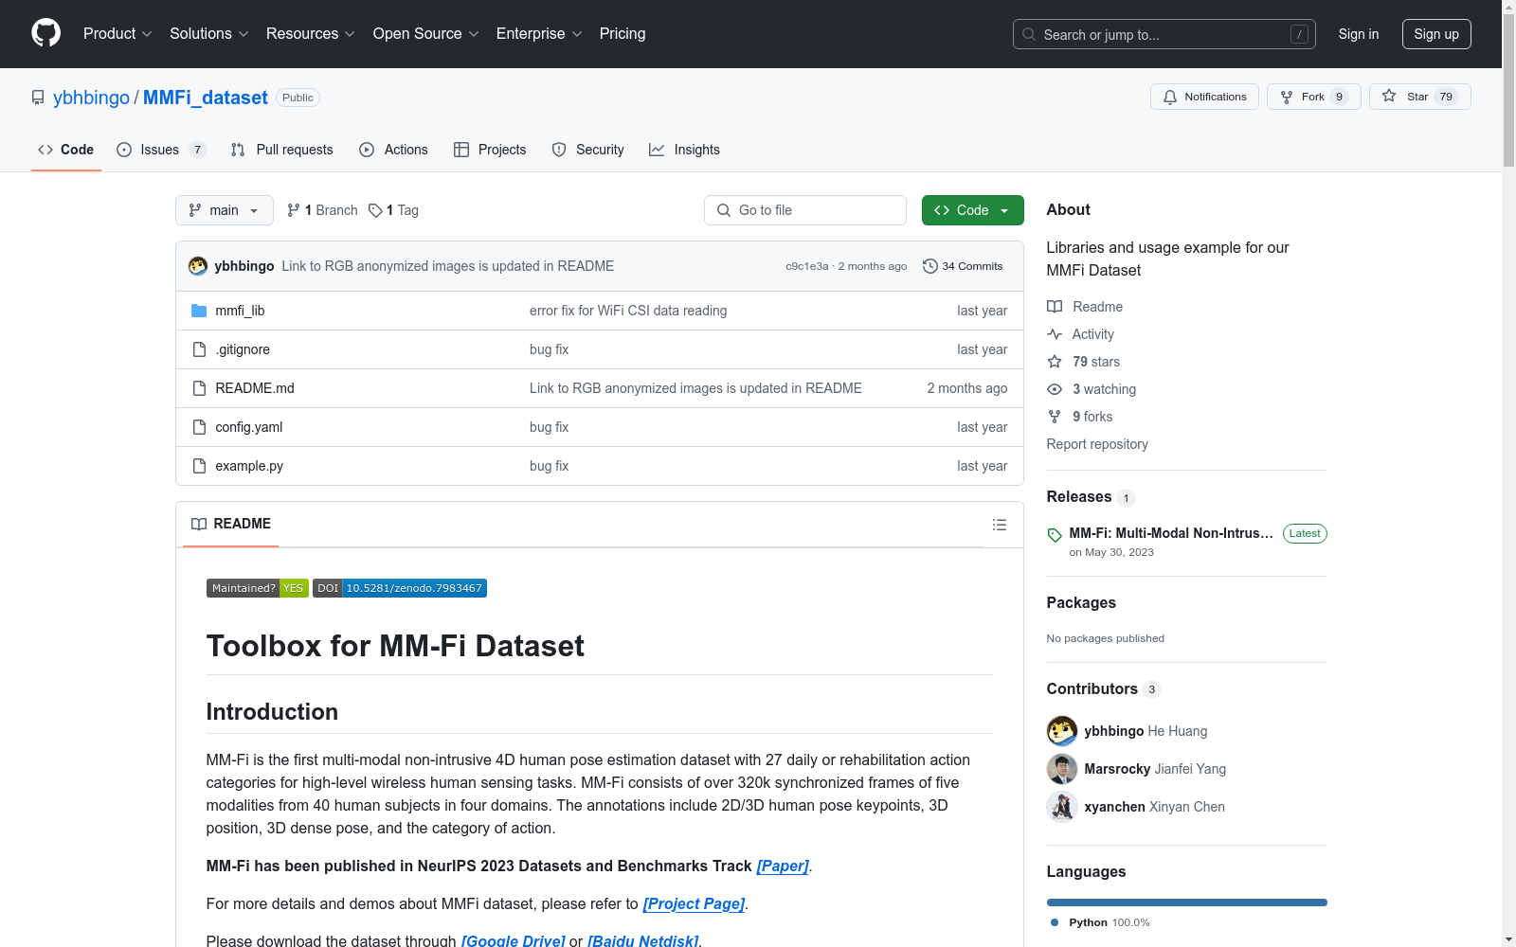Open the [Project Page] link
Image resolution: width=1516 pixels, height=947 pixels.
coord(695,904)
